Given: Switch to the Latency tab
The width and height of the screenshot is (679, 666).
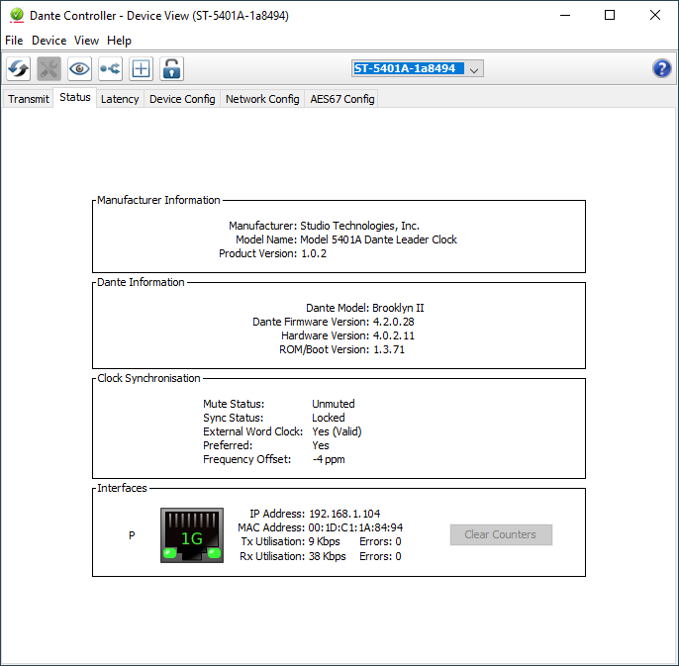Looking at the screenshot, I should point(120,99).
